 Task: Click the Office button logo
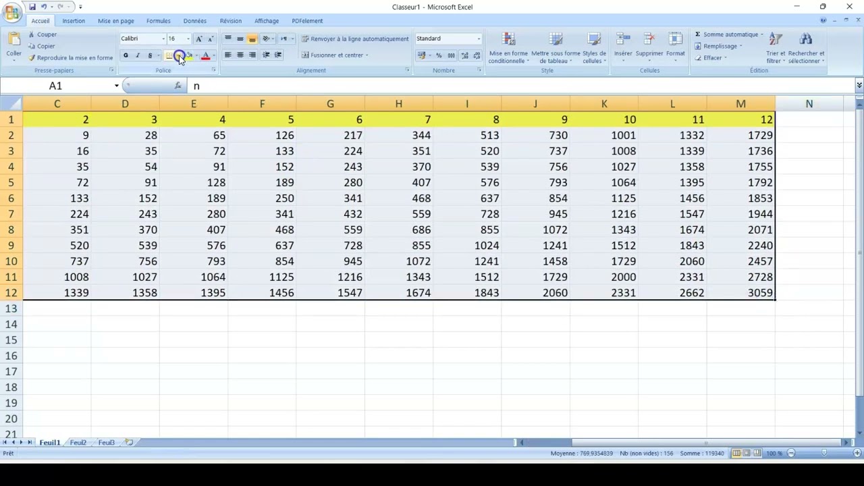click(11, 13)
